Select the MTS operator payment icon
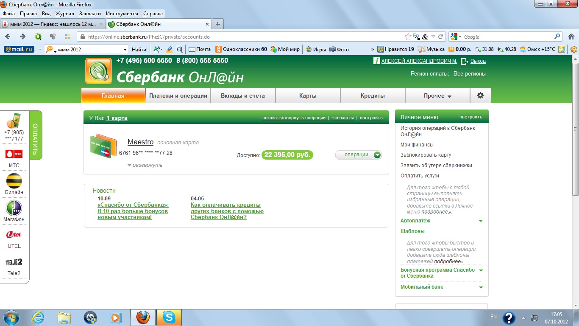The image size is (579, 326). click(x=14, y=154)
